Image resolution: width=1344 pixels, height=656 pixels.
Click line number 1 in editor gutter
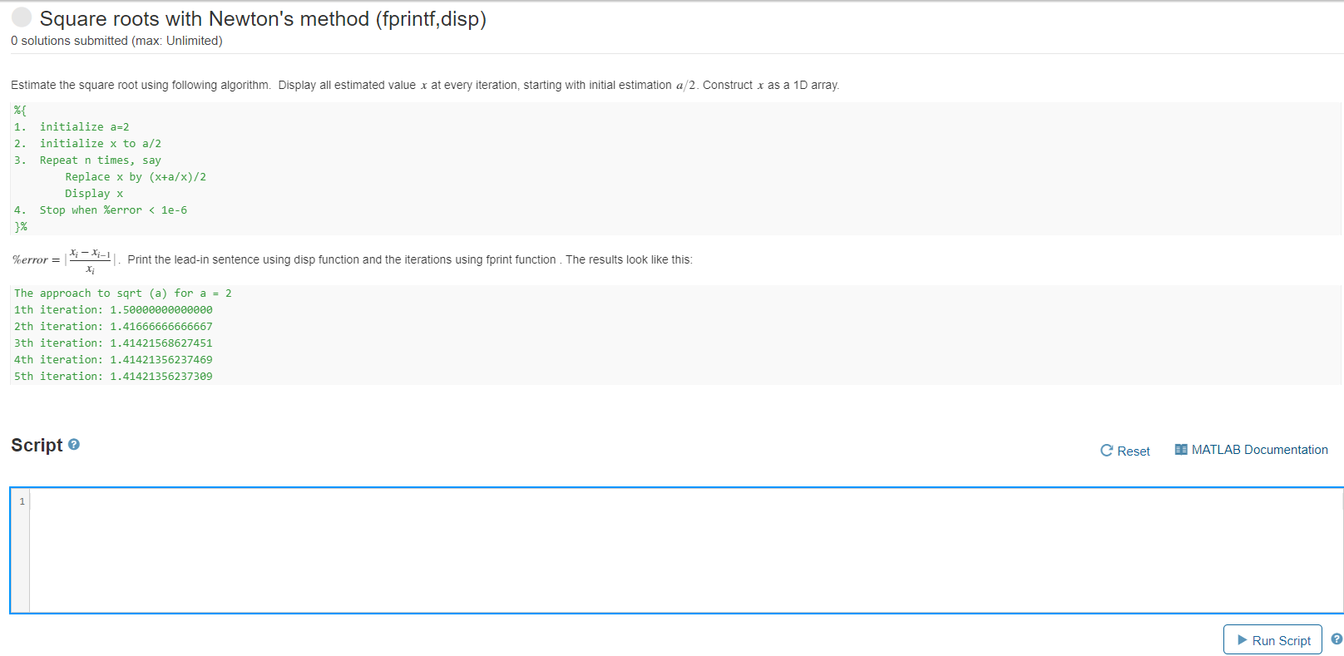[22, 501]
